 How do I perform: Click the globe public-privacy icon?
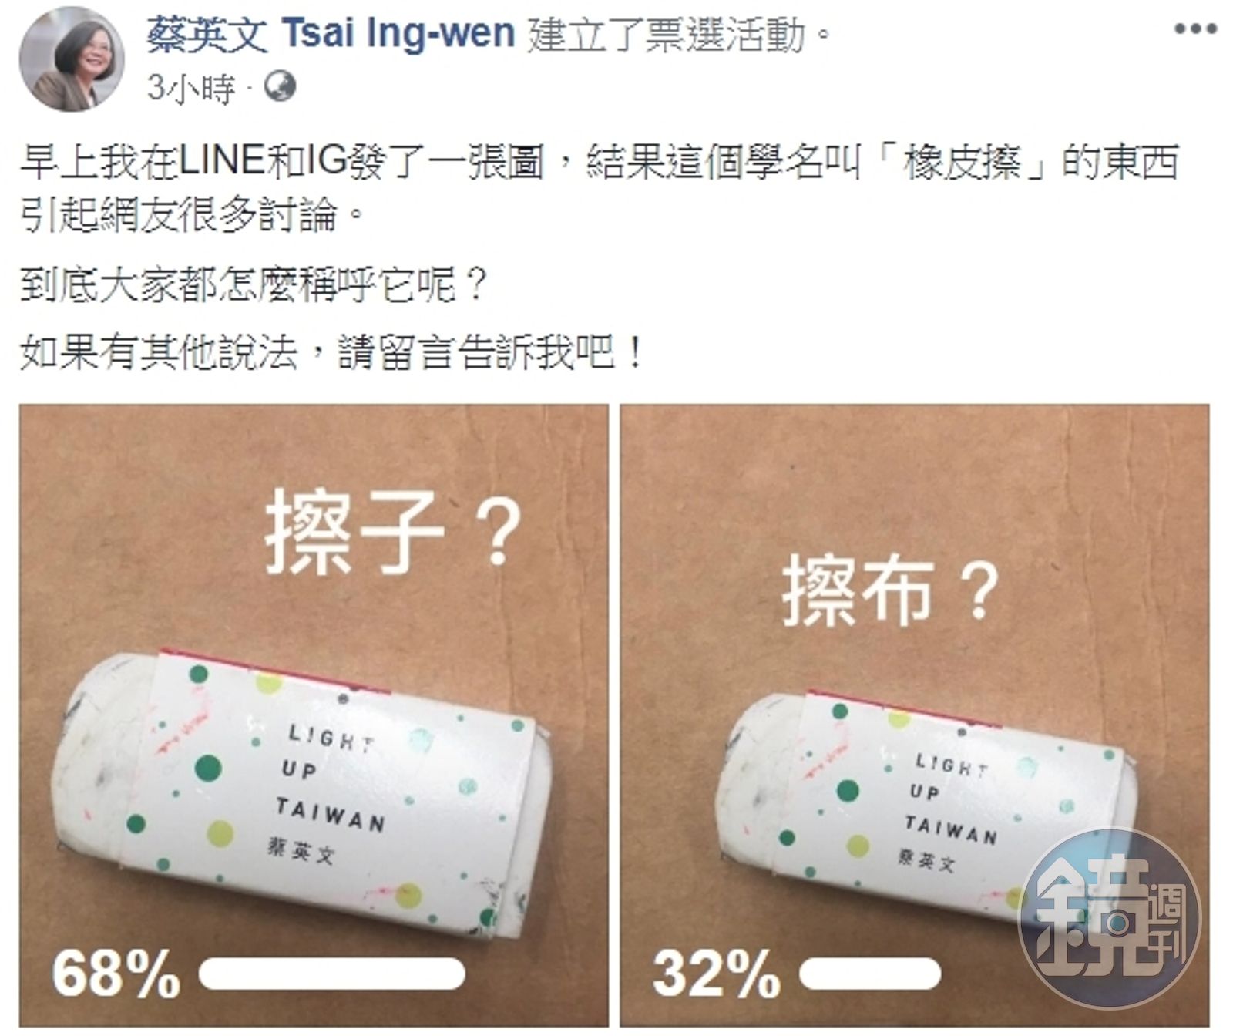[x=280, y=88]
